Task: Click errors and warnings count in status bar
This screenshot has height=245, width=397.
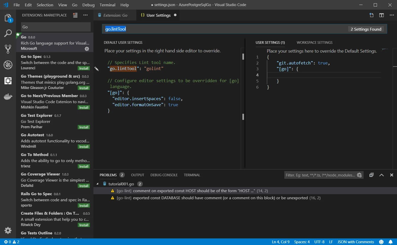Action: [x=12, y=242]
